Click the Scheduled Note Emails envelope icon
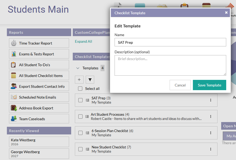 (x=14, y=97)
